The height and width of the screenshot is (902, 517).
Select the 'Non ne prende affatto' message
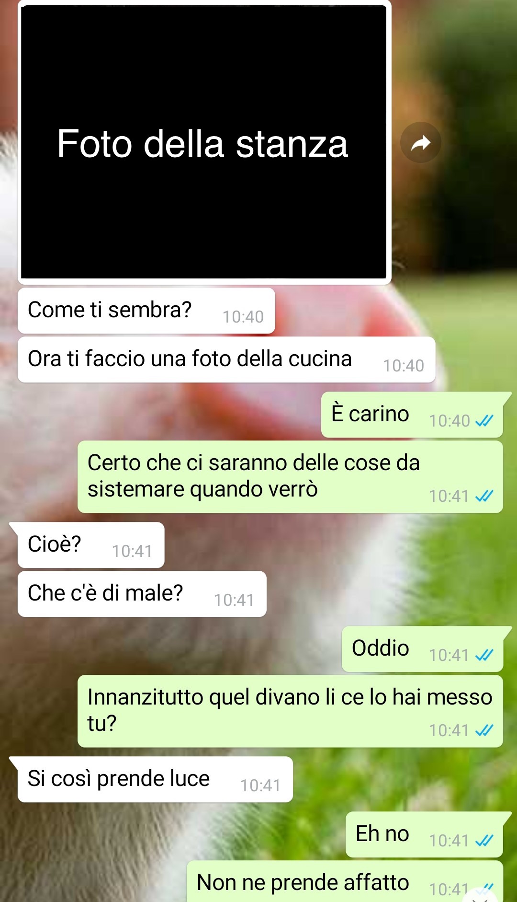345,882
